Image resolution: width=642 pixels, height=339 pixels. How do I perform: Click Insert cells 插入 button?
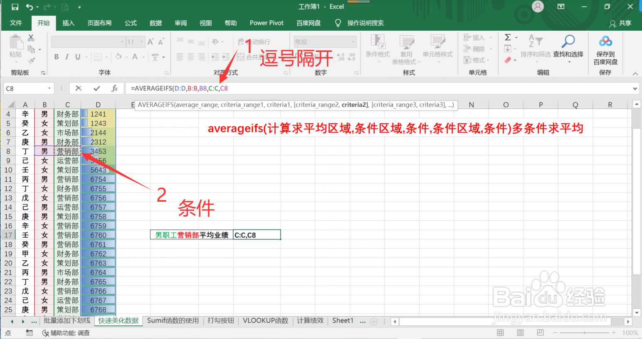point(478,38)
